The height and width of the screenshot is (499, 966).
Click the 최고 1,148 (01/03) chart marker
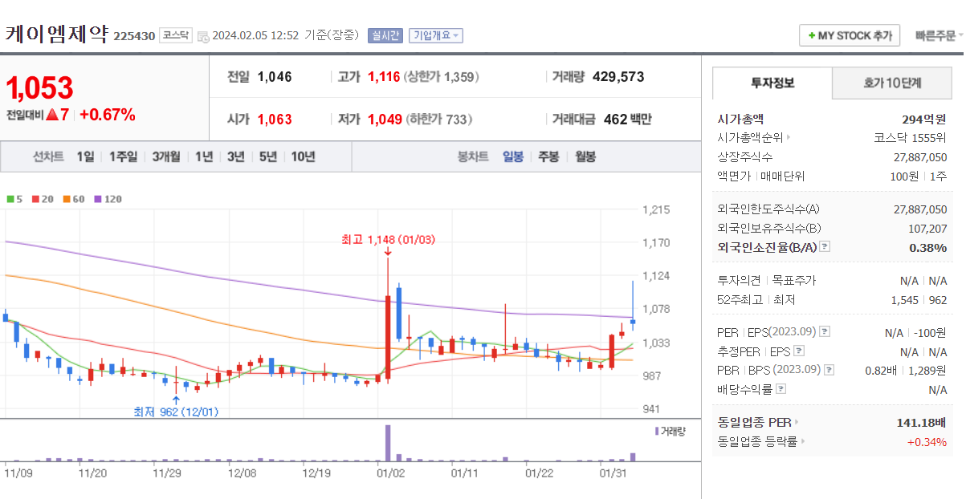[x=389, y=239]
